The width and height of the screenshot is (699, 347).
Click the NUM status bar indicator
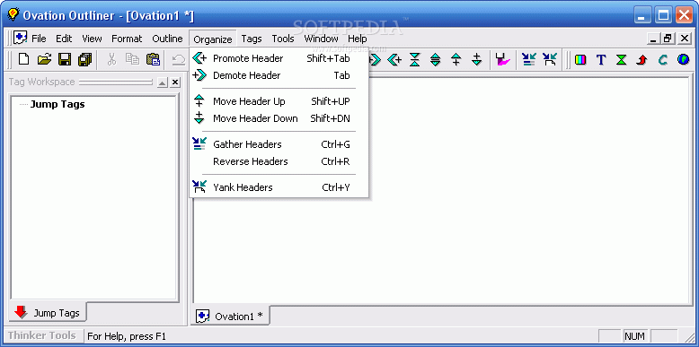coord(634,336)
